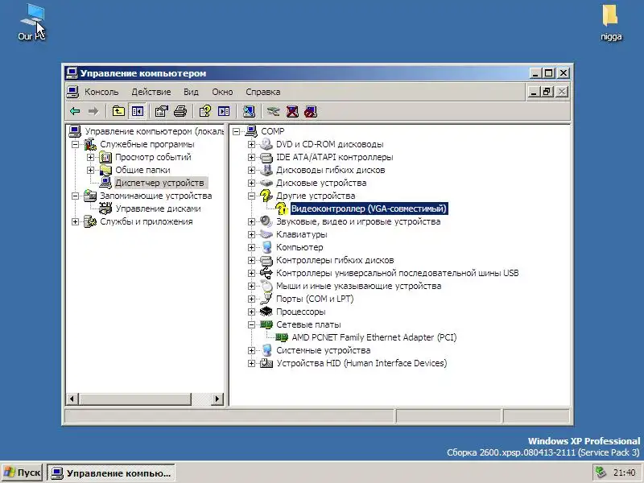The image size is (644, 483).
Task: Click the grey Forward arrow in toolbar
Action: pyautogui.click(x=93, y=111)
